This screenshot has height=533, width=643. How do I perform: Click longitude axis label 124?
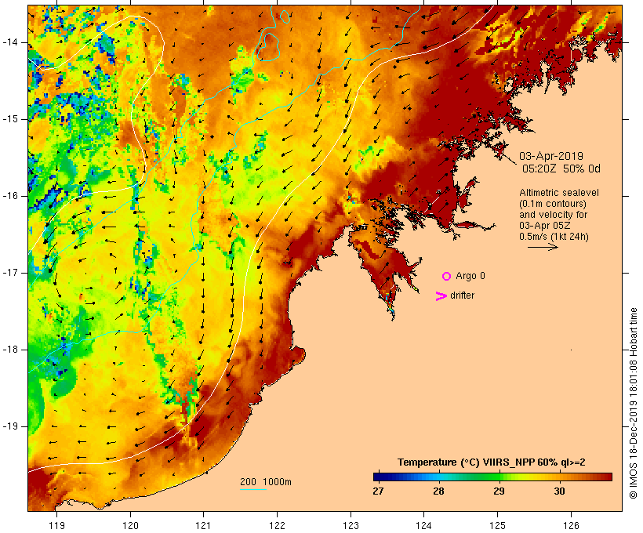[423, 525]
